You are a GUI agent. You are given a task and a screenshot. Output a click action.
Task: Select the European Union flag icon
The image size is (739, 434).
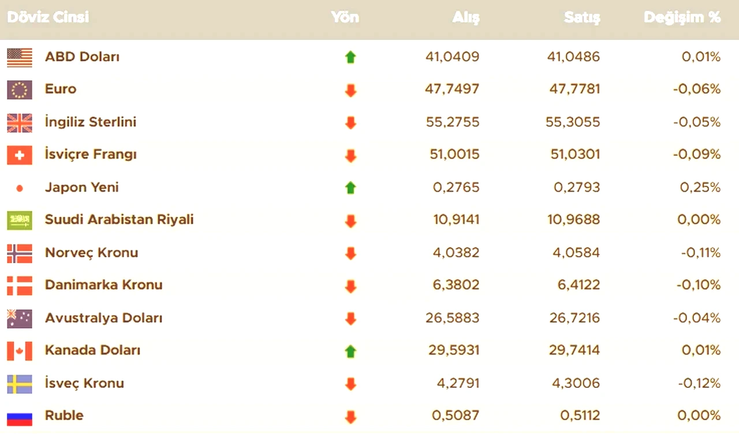(20, 89)
